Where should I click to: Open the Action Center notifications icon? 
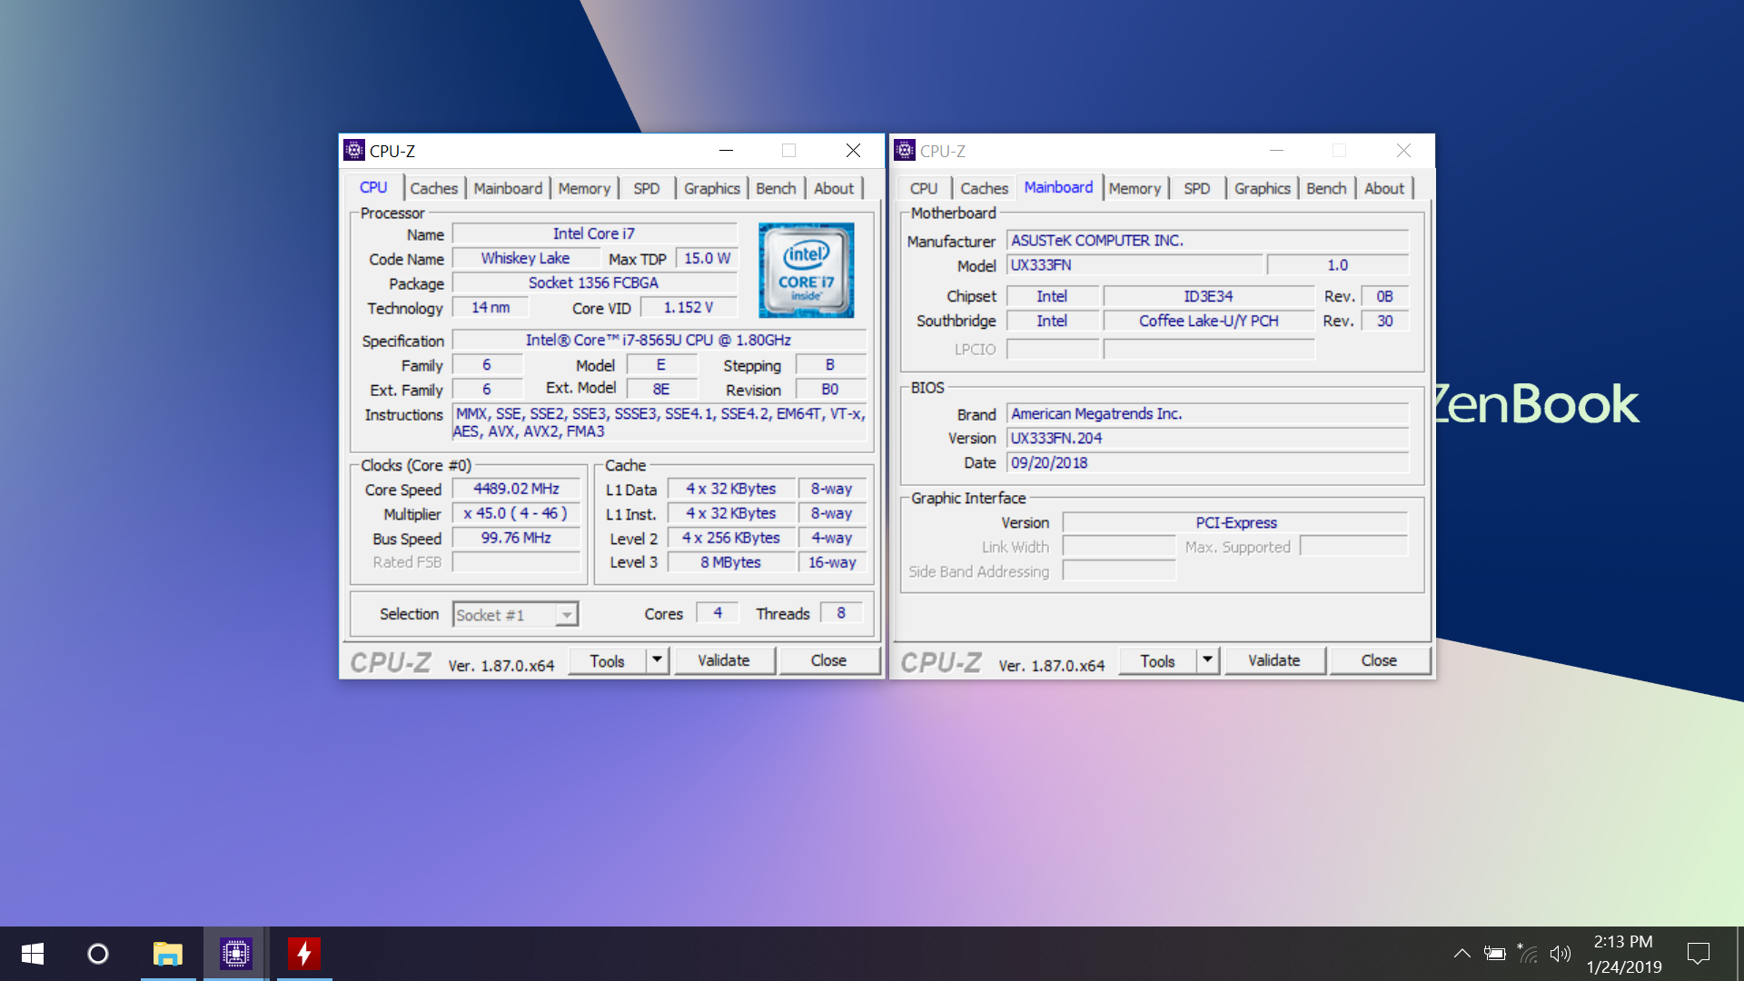1699,954
